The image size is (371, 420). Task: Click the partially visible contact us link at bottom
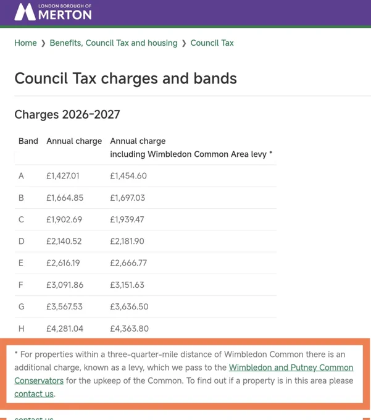pyautogui.click(x=34, y=418)
